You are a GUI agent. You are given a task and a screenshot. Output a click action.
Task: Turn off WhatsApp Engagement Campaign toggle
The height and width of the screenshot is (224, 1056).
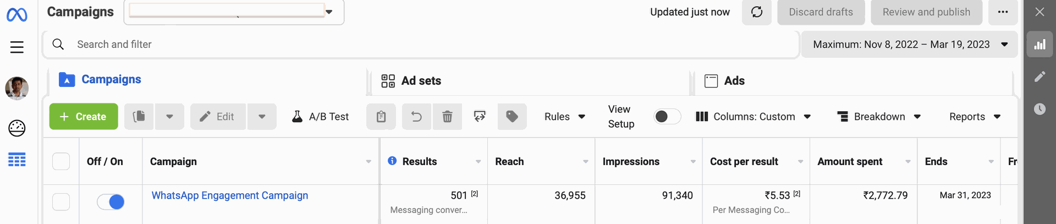[x=111, y=202]
